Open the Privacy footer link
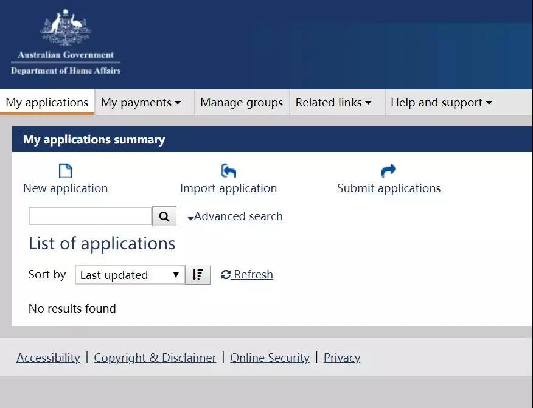The image size is (533, 408). (342, 358)
